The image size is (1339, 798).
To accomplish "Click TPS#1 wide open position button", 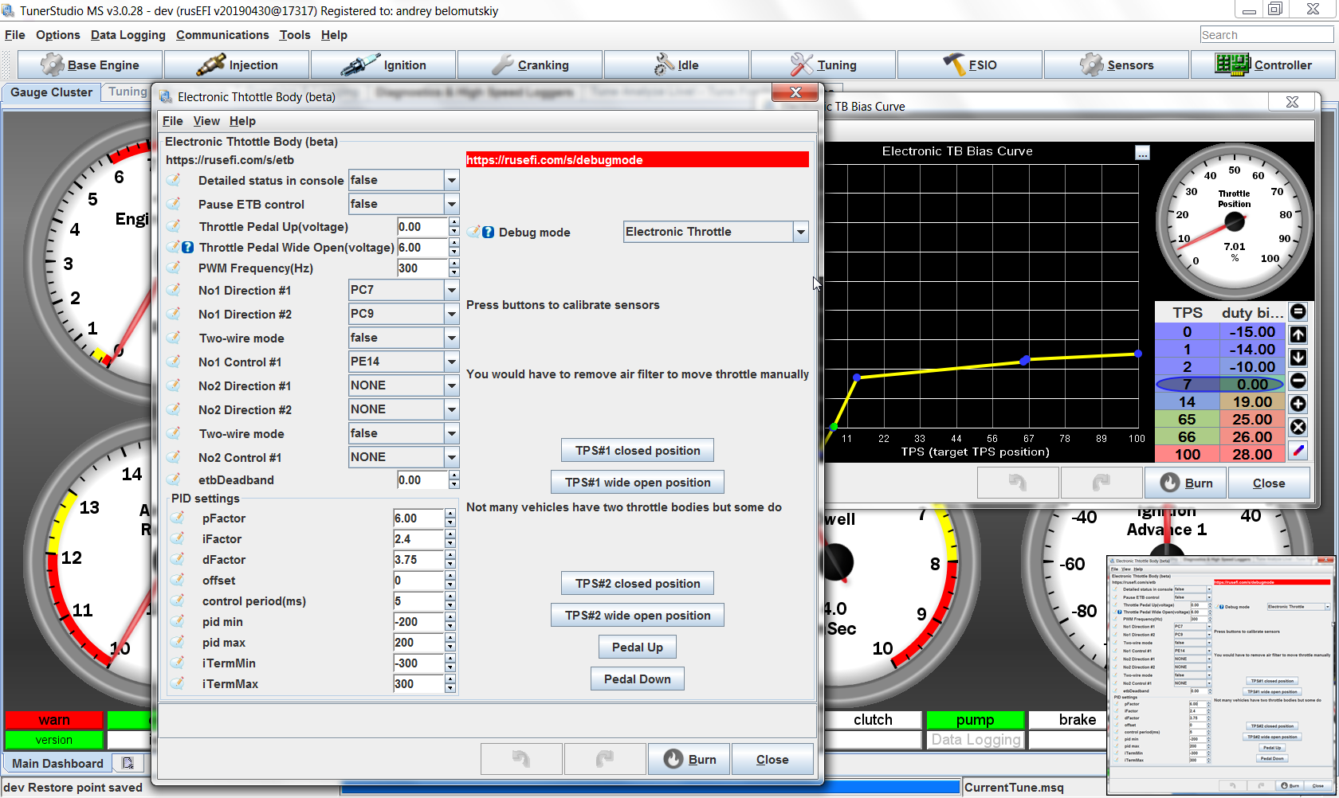I will pos(638,483).
